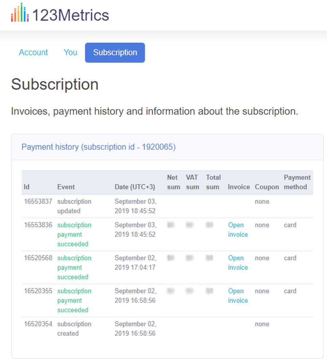Click payment succeeded event for 16520568
This screenshot has width=327, height=362.
tap(74, 267)
